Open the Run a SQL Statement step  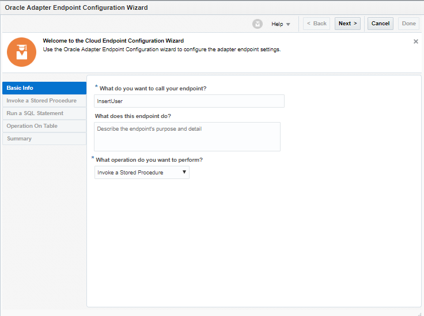[44, 113]
